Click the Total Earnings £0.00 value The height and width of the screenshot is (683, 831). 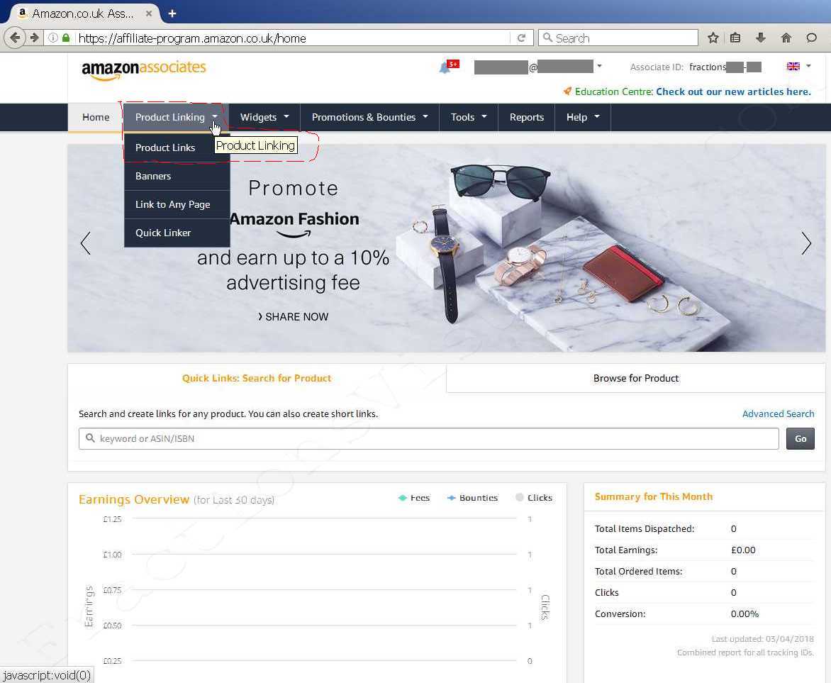coord(743,550)
